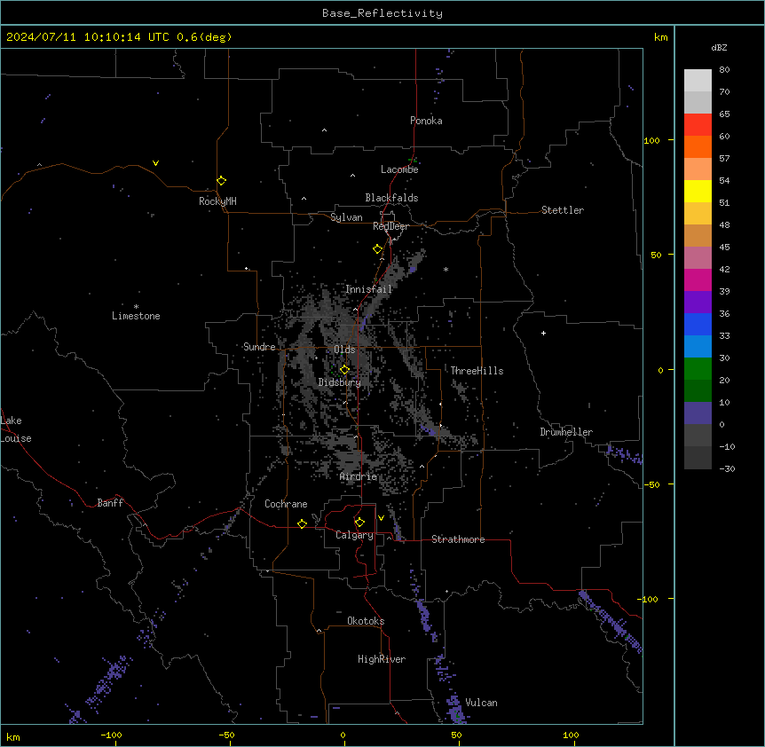Click the yellow diamond marker near Olds
This screenshot has height=747, width=765.
344,370
